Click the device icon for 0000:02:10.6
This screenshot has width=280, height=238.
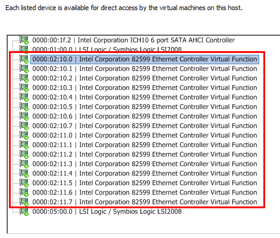pyautogui.click(x=24, y=116)
